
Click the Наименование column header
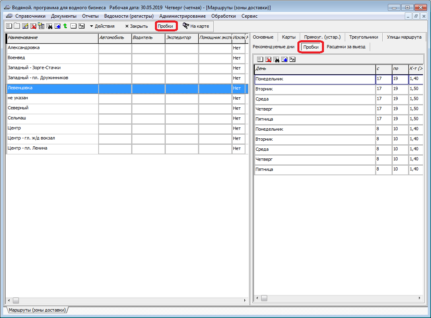pos(52,38)
